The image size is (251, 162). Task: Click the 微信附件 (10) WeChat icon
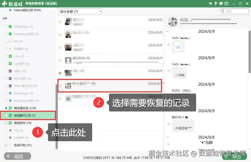pyautogui.click(x=10, y=123)
